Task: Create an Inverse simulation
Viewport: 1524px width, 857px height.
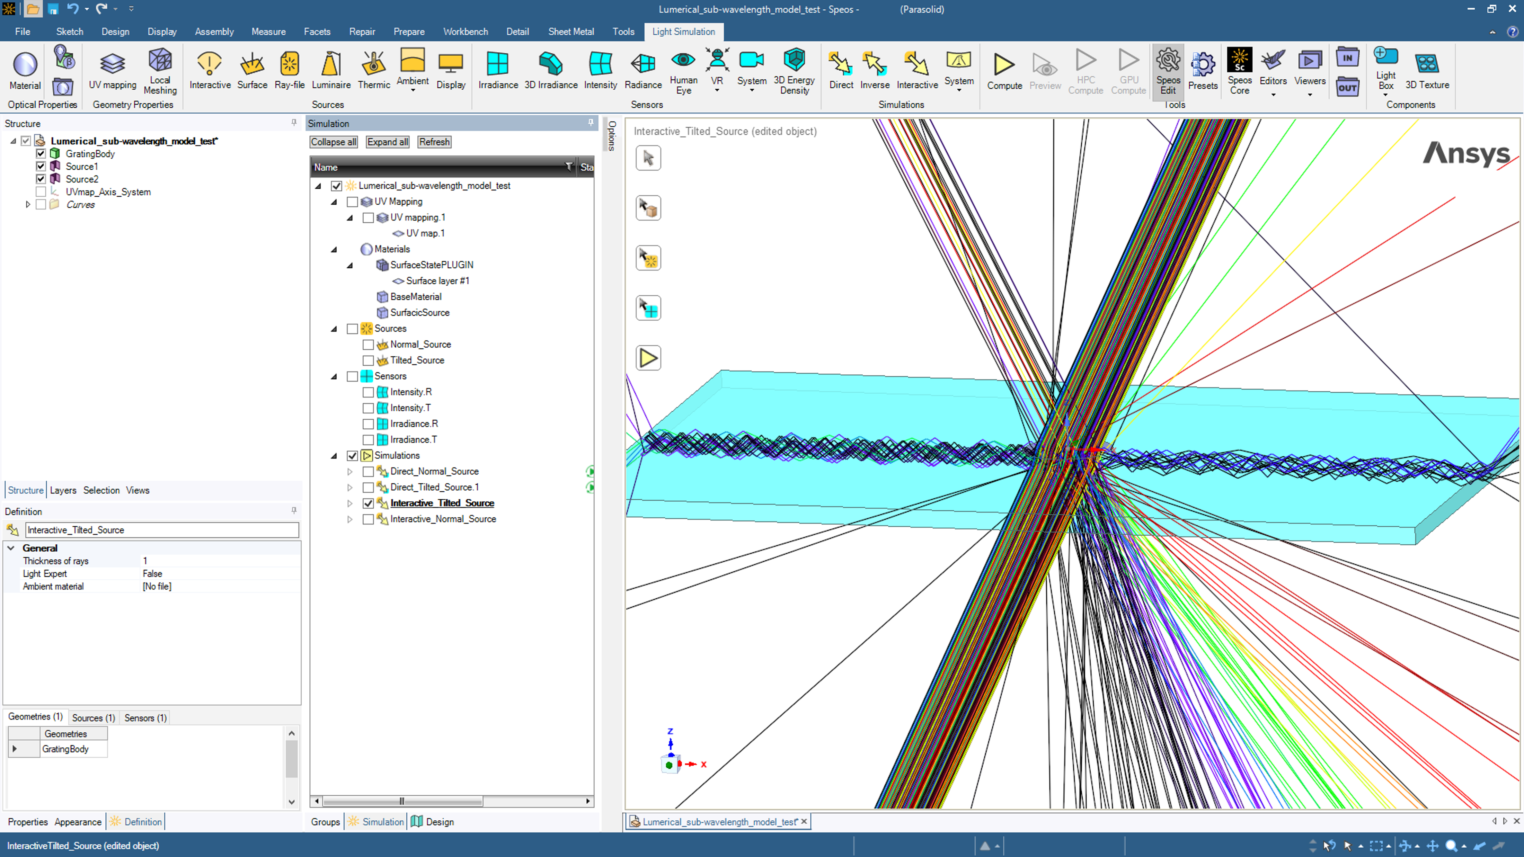Action: pyautogui.click(x=875, y=70)
